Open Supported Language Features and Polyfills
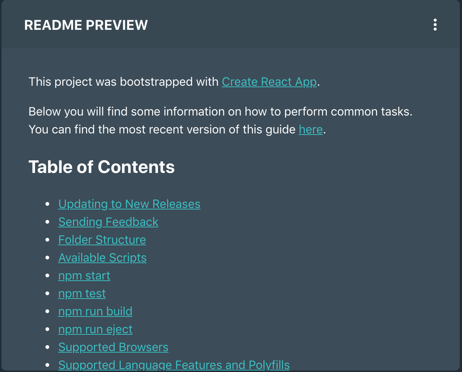The height and width of the screenshot is (372, 462). (x=174, y=365)
